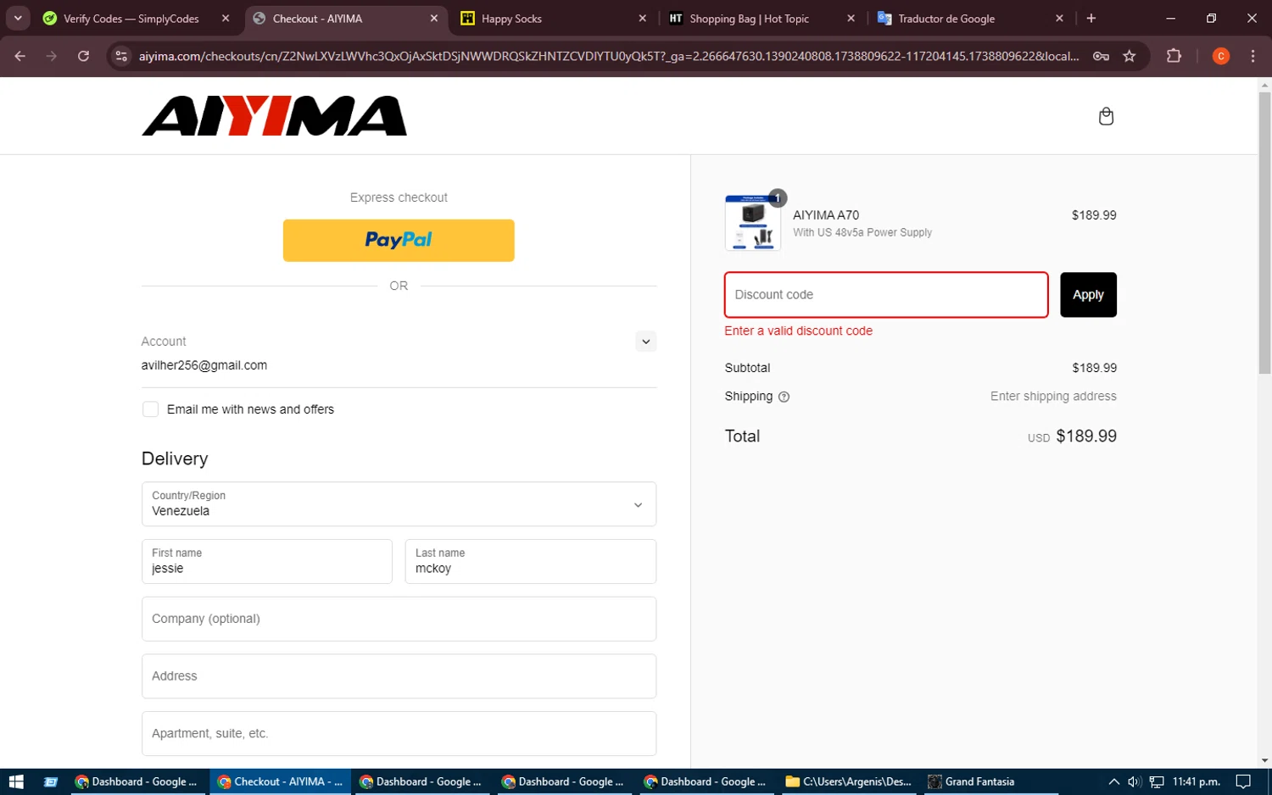Viewport: 1272px width, 795px height.
Task: Click the Last name field
Action: tap(531, 561)
